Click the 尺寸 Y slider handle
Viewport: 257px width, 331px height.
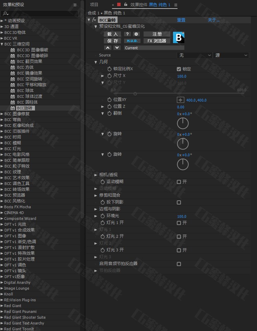point(135,93)
